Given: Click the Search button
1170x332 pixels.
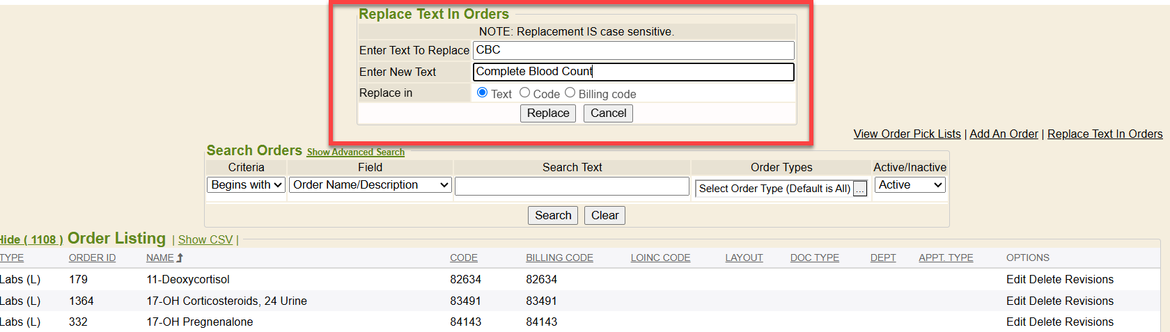Looking at the screenshot, I should (553, 216).
